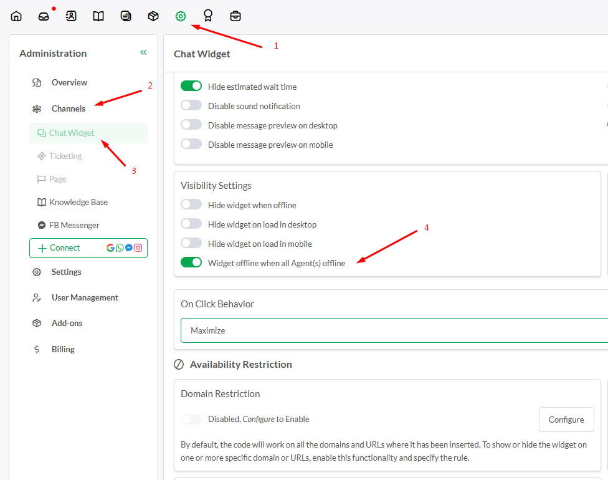This screenshot has height=480, width=608.
Task: Collapse the Administration sidebar with double chevron
Action: tap(143, 52)
